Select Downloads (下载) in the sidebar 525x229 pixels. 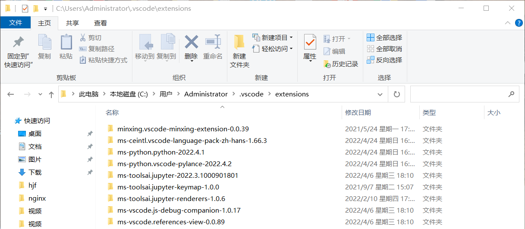click(30, 173)
